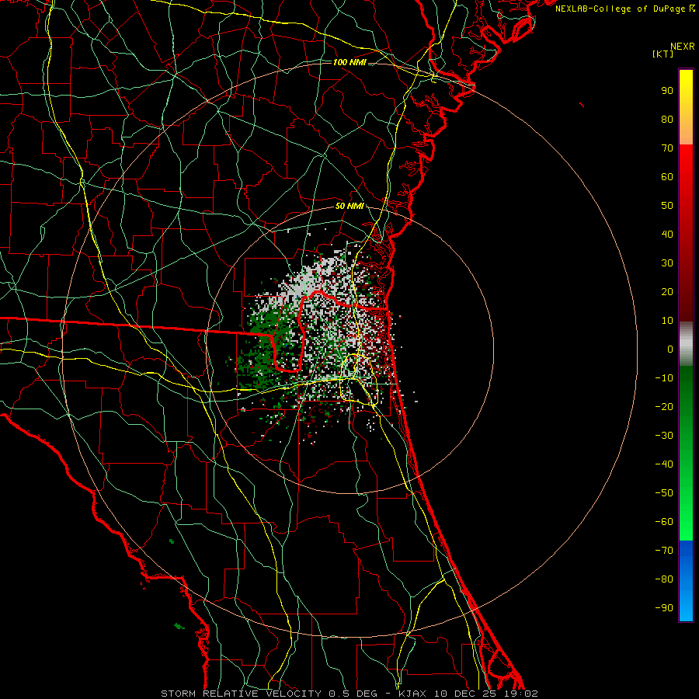Click the 20 value on velocity scale
The width and height of the screenshot is (699, 699).
pos(667,292)
